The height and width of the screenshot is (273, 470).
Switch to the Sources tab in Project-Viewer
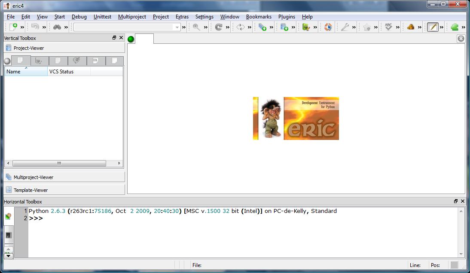21,61
